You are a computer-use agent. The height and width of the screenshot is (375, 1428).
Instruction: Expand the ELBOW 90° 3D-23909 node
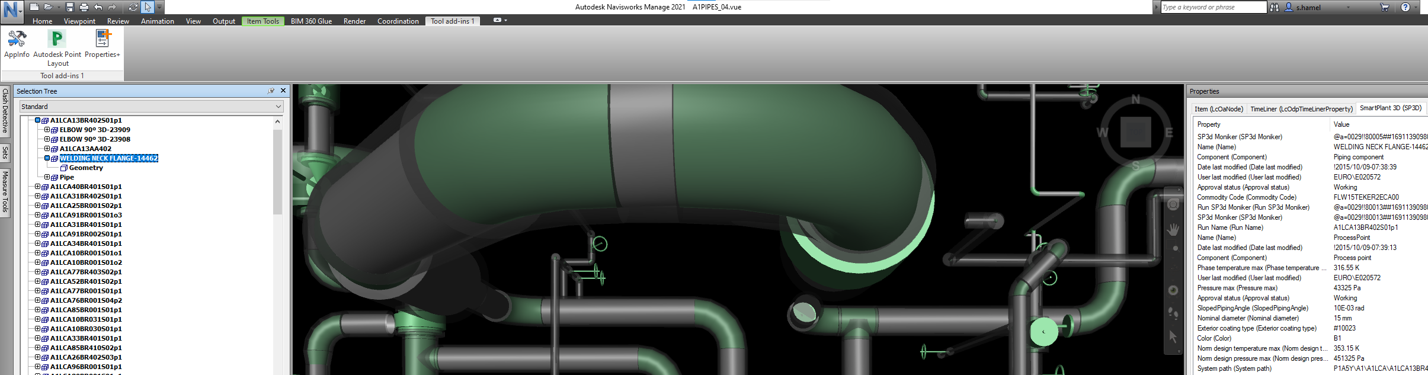tap(47, 130)
